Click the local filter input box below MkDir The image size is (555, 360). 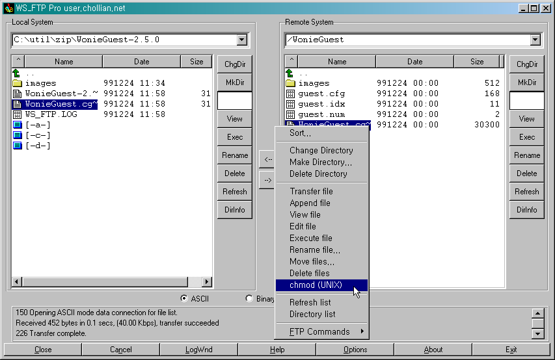(235, 101)
